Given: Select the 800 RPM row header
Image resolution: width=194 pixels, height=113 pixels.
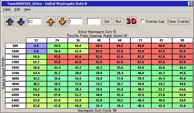Looking at the screenshot, I should point(15,46).
